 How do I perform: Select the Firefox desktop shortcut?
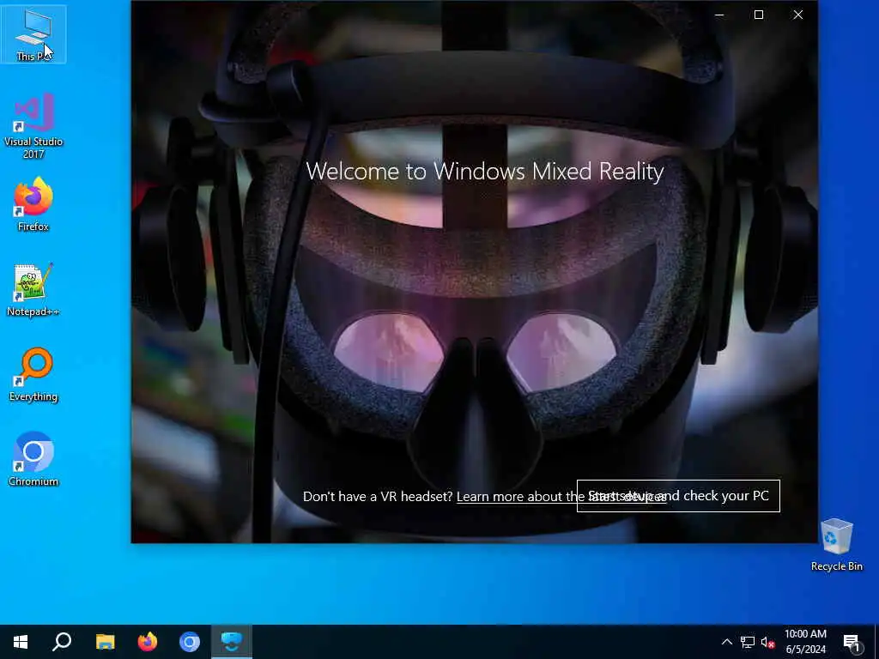coord(33,204)
